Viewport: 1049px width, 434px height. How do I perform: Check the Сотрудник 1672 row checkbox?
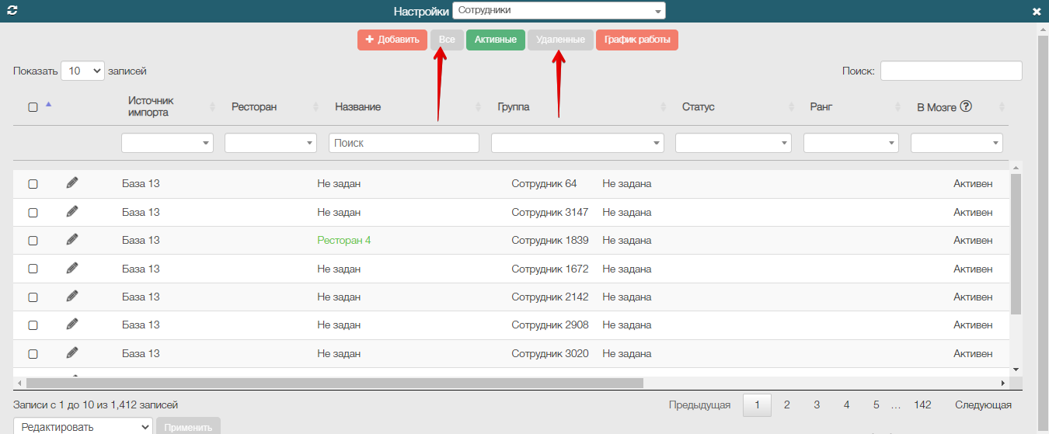click(33, 269)
